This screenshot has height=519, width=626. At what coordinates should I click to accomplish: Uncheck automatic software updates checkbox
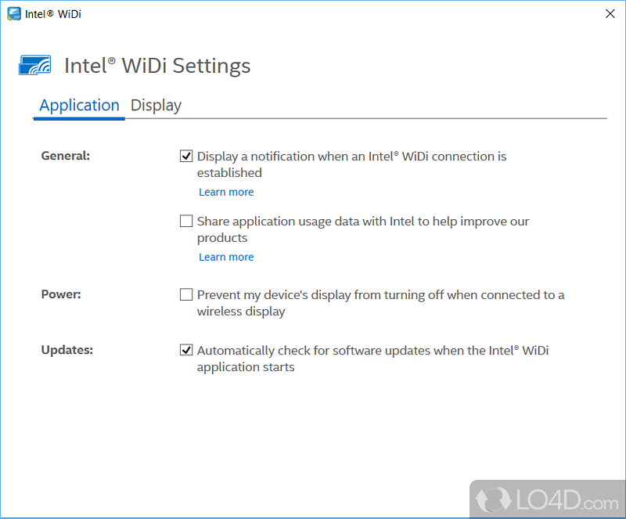pyautogui.click(x=186, y=350)
